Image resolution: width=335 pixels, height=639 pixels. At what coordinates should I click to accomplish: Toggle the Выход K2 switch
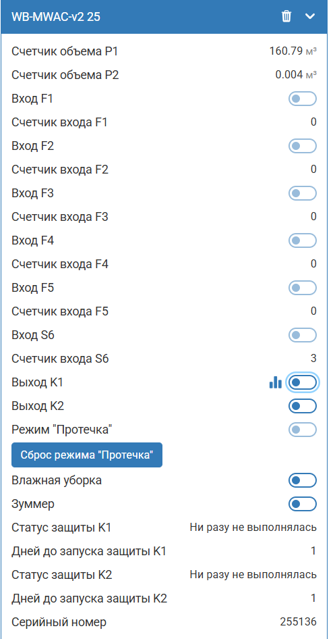(303, 407)
